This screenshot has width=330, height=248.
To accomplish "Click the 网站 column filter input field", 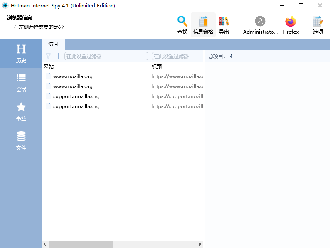I will tap(106, 56).
